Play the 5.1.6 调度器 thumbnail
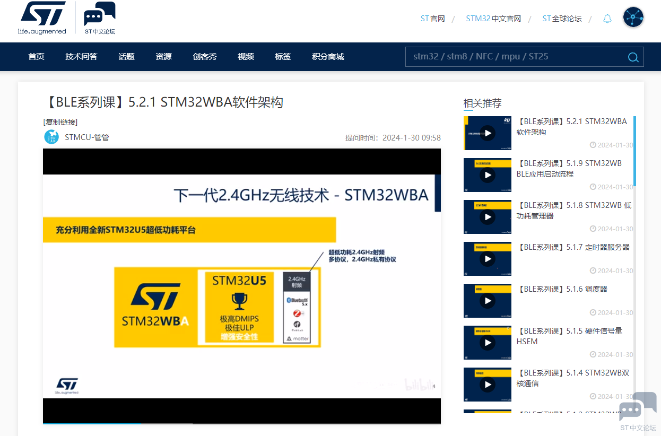Viewport: 661px width, 436px height. tap(488, 301)
